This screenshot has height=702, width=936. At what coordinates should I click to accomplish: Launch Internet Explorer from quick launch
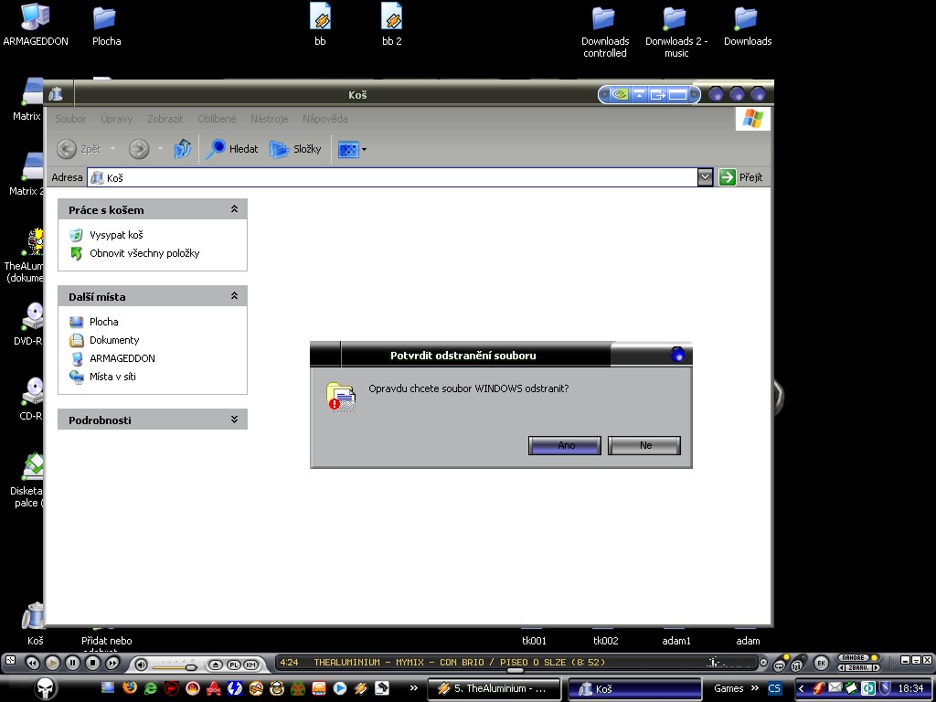(x=151, y=688)
